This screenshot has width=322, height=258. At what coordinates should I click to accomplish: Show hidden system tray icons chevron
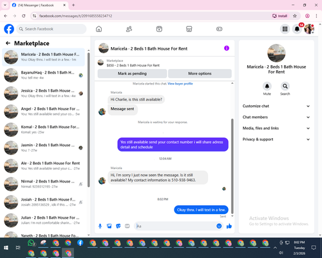pyautogui.click(x=275, y=248)
